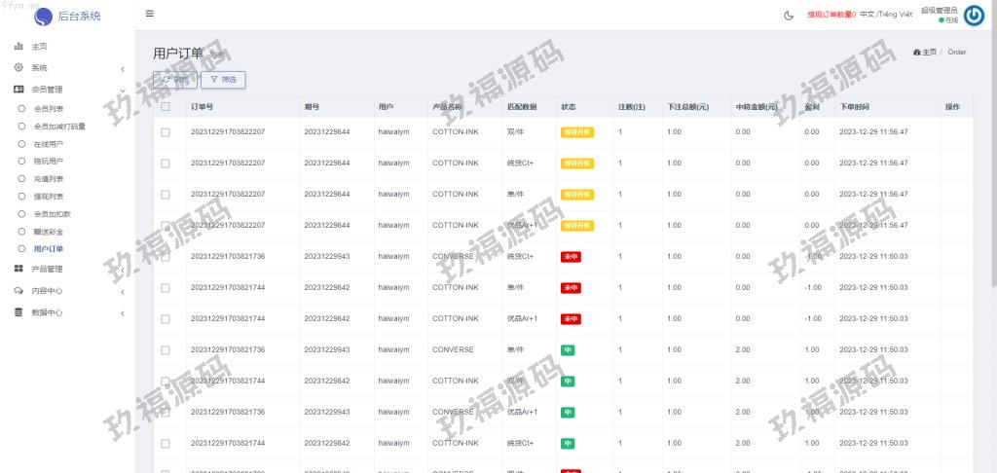Click the 系统 gear icon in sidebar
The height and width of the screenshot is (473, 997).
[18, 67]
